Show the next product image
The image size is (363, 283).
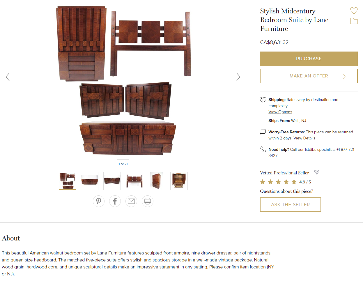238,77
